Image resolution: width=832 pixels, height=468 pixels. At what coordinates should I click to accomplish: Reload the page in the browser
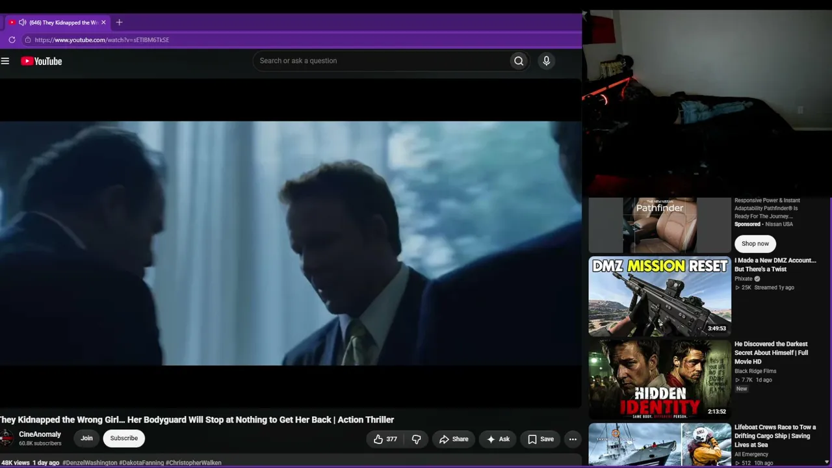tap(12, 40)
